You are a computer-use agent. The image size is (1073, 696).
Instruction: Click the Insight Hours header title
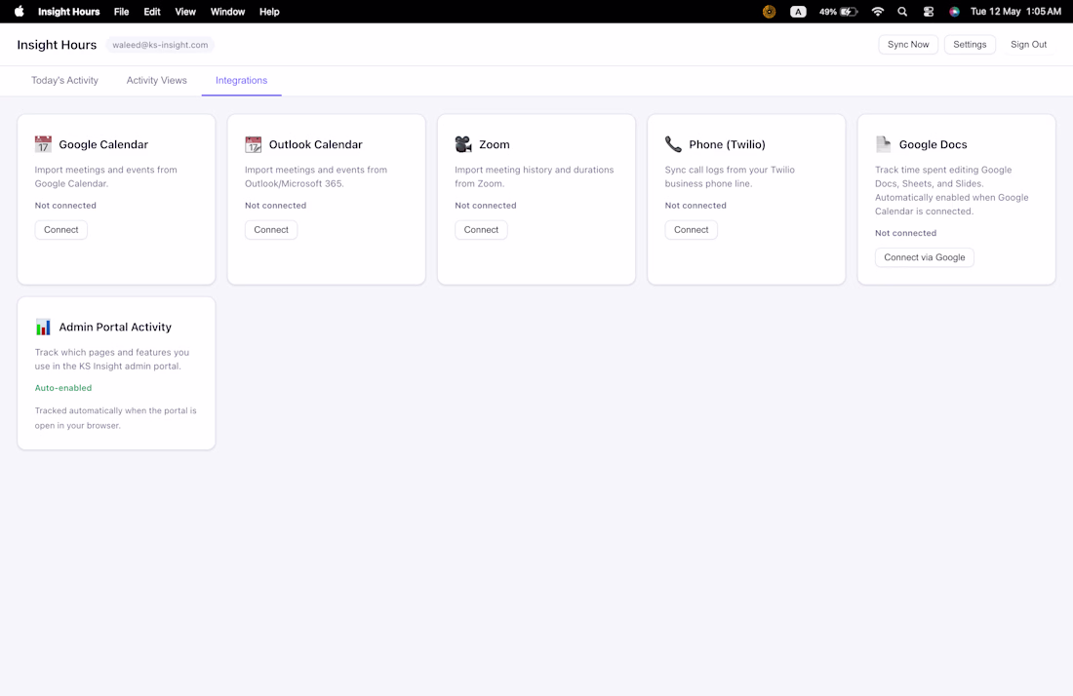click(57, 45)
